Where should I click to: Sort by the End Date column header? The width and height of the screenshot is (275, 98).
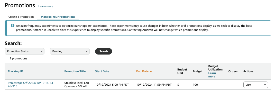click(142, 71)
